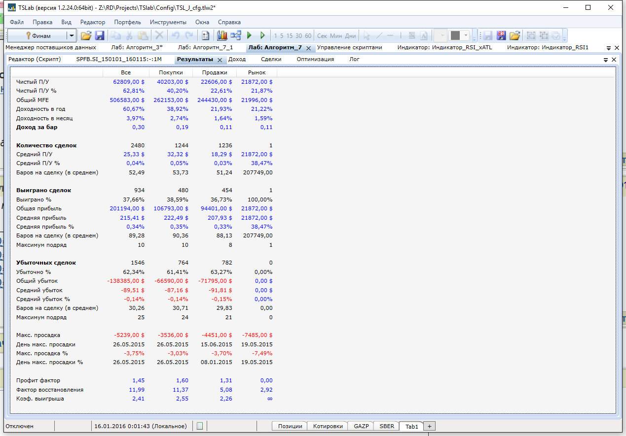This screenshot has height=436, width=626.
Task: Open the Финам provider dropdown arrow
Action: (x=72, y=35)
